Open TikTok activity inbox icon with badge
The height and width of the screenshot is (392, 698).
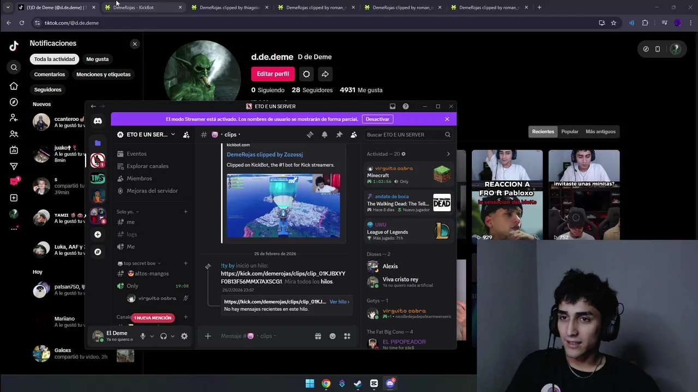14,181
